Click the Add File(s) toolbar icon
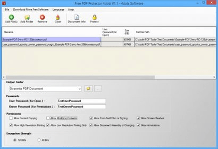 (11, 17)
